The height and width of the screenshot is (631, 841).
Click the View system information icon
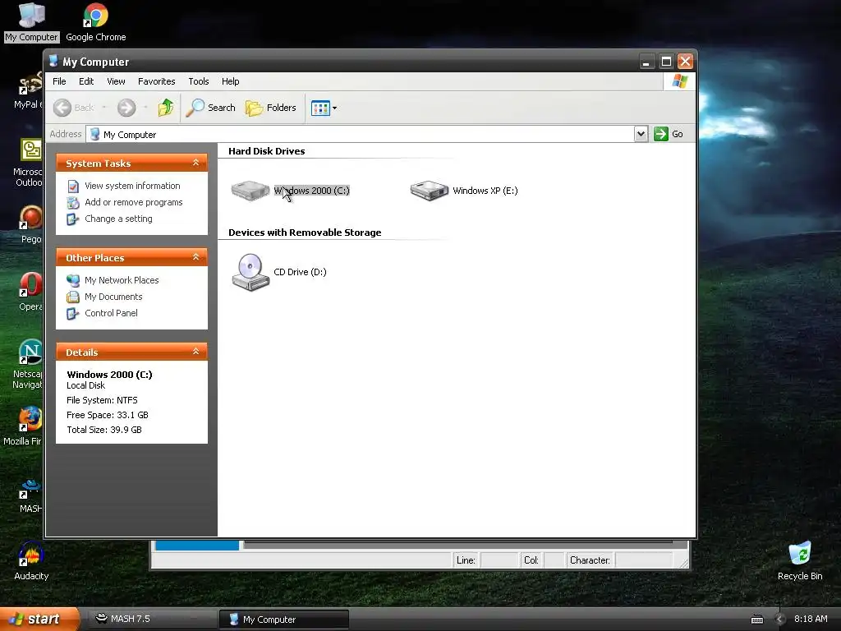click(73, 187)
